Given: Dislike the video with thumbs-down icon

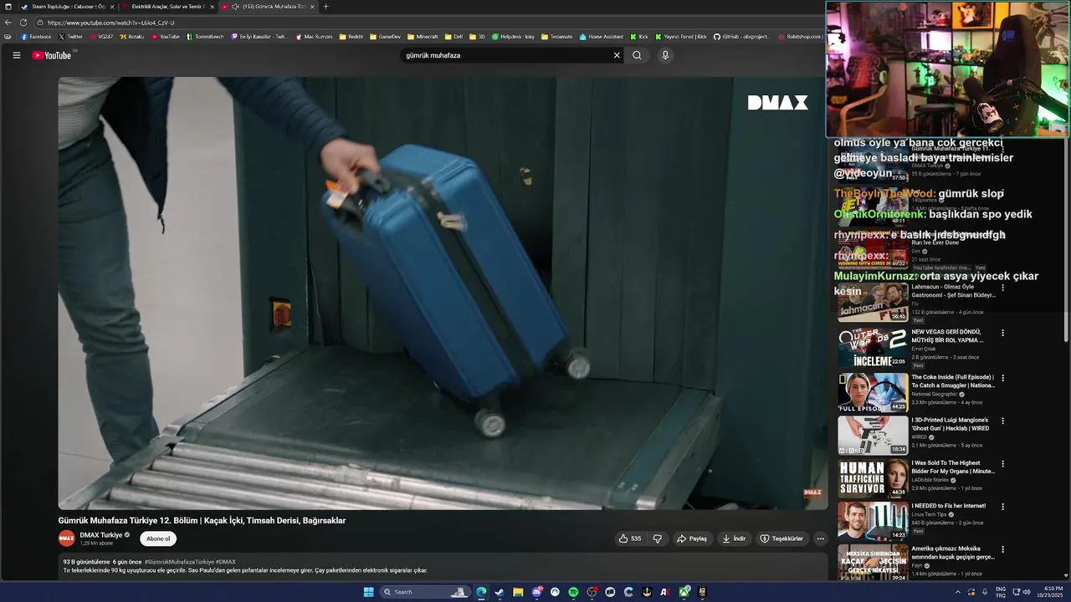Looking at the screenshot, I should (x=658, y=538).
